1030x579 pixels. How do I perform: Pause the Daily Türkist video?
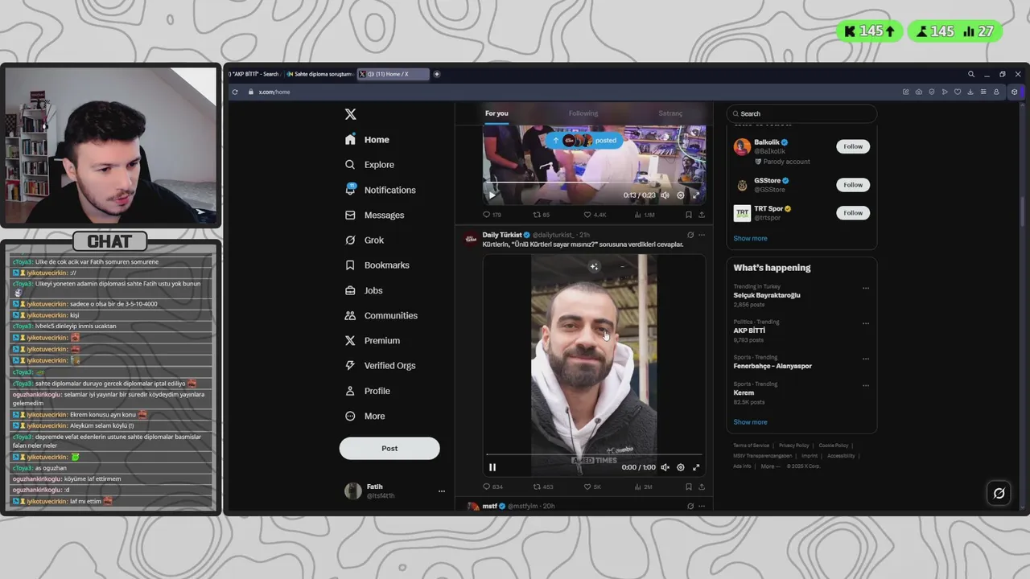click(x=492, y=467)
